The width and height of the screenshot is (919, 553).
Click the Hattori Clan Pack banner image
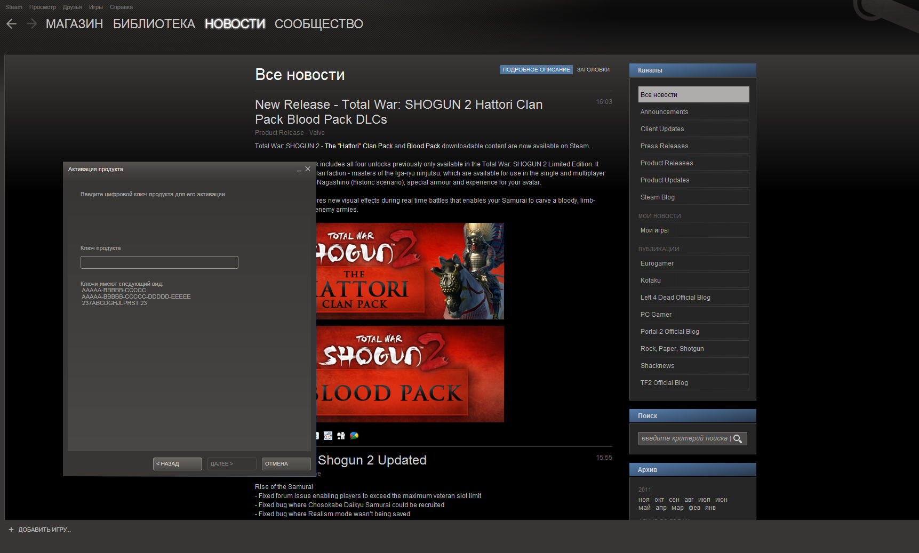pyautogui.click(x=410, y=271)
